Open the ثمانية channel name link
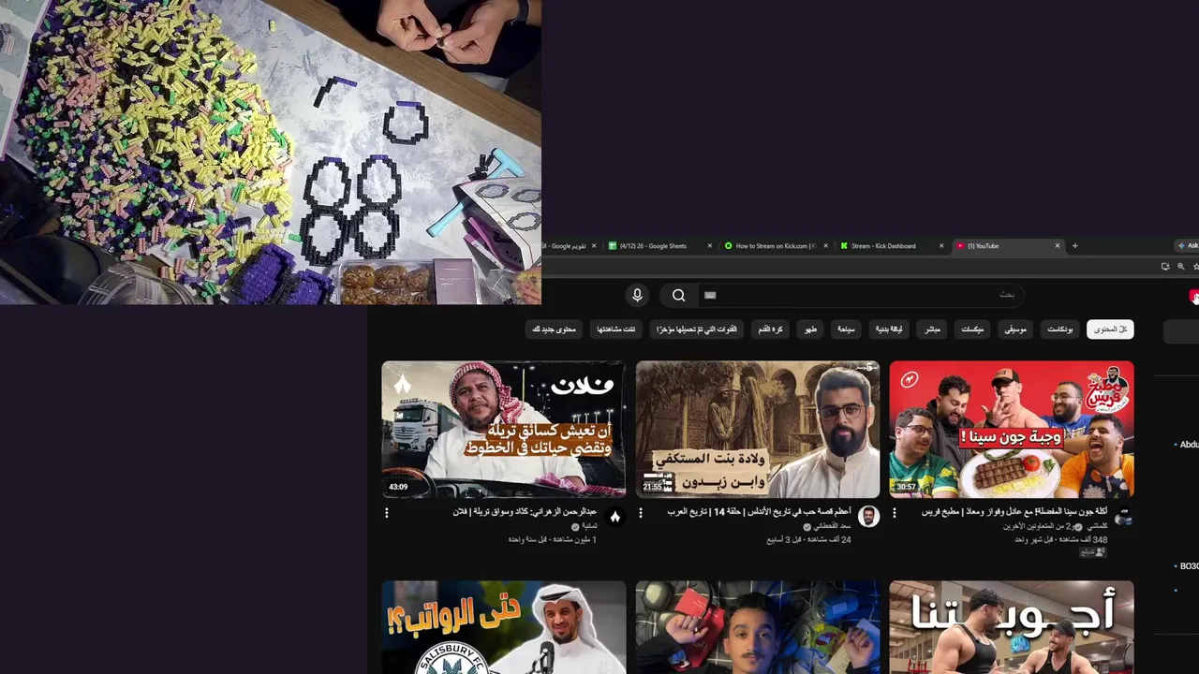 pos(589,526)
